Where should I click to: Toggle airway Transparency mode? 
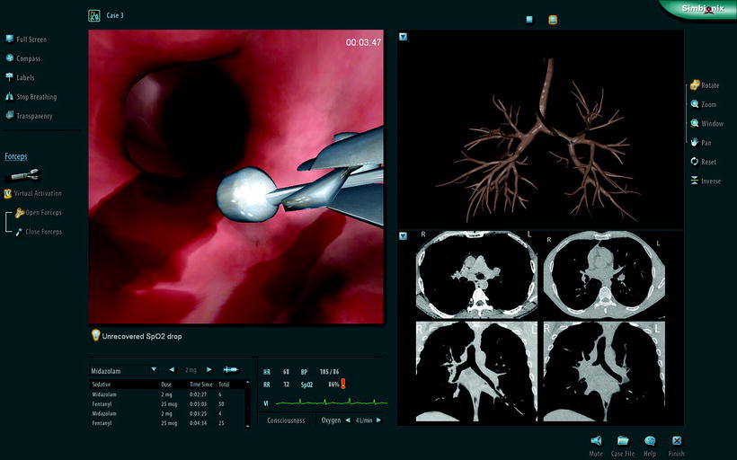pyautogui.click(x=10, y=116)
